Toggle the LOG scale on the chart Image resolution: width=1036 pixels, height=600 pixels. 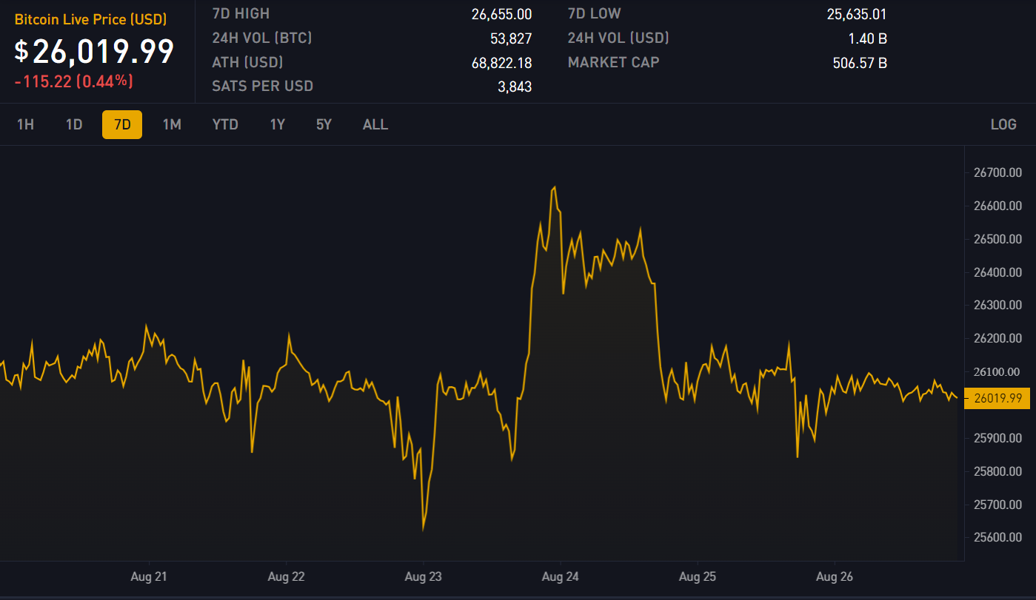[x=1003, y=124]
